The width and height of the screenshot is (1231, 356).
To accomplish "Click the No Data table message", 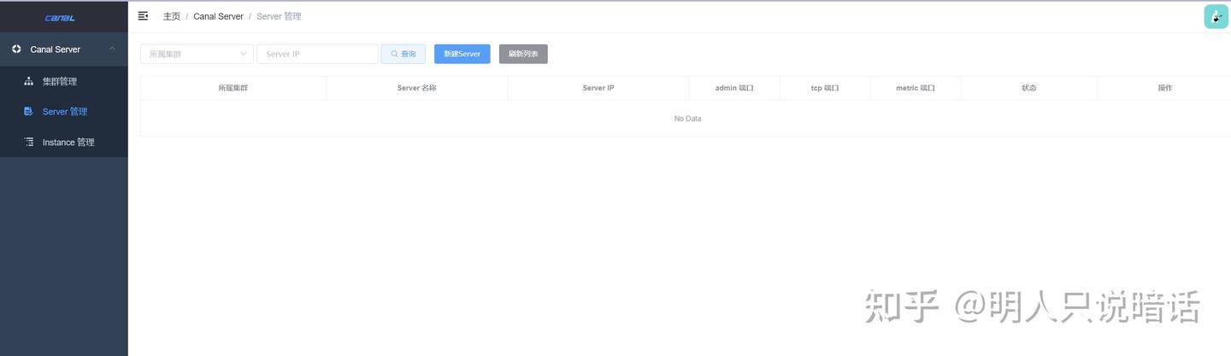I will coord(687,119).
